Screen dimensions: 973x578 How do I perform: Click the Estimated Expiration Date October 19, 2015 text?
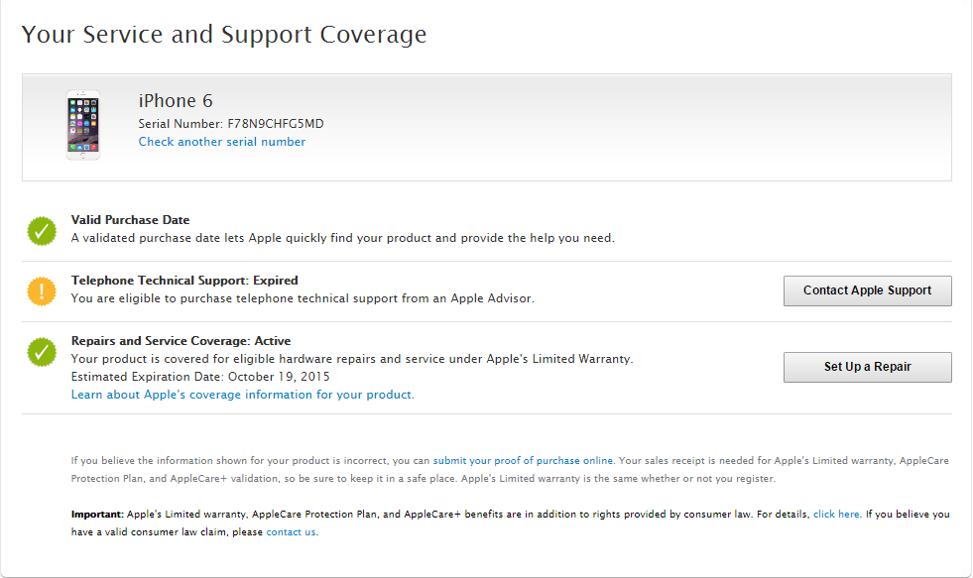(x=200, y=377)
